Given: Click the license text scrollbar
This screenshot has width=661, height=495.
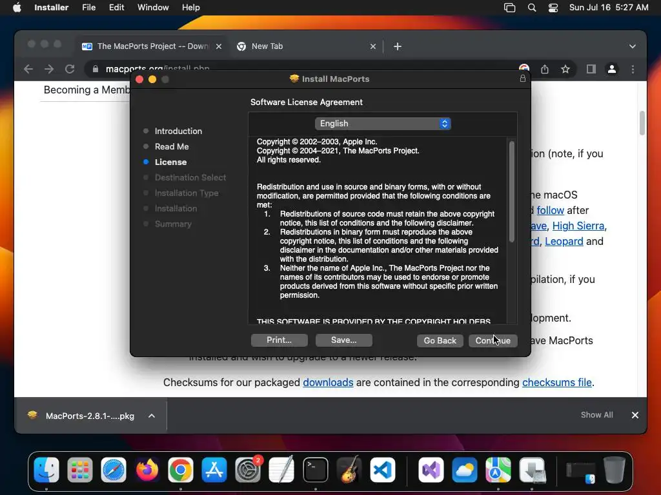Looking at the screenshot, I should (x=512, y=192).
